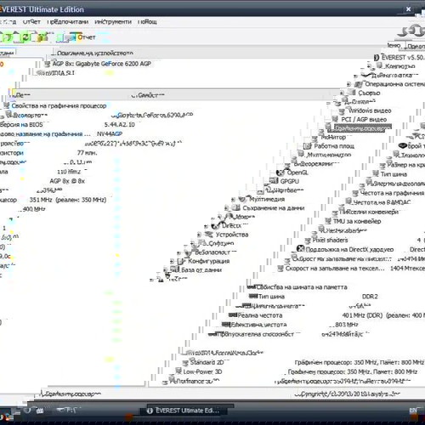Viewport: 425px width, 425px height.
Task: Select the Операционна система tree item
Action: point(394,84)
